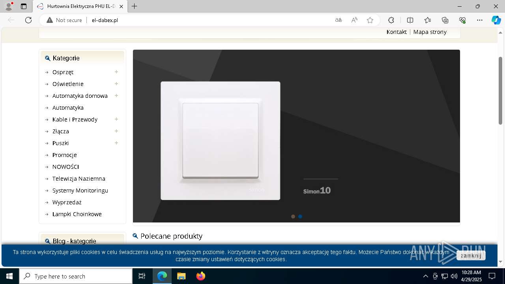The image size is (505, 284).
Task: Expand Oświetlenie category plus sign
Action: [x=116, y=84]
